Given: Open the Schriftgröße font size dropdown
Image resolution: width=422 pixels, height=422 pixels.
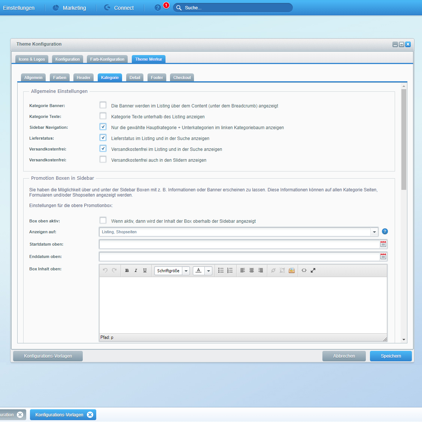Looking at the screenshot, I should 186,271.
